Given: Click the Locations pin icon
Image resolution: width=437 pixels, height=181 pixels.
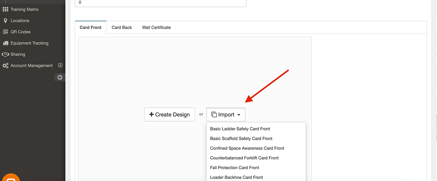Looking at the screenshot, I should [x=6, y=20].
